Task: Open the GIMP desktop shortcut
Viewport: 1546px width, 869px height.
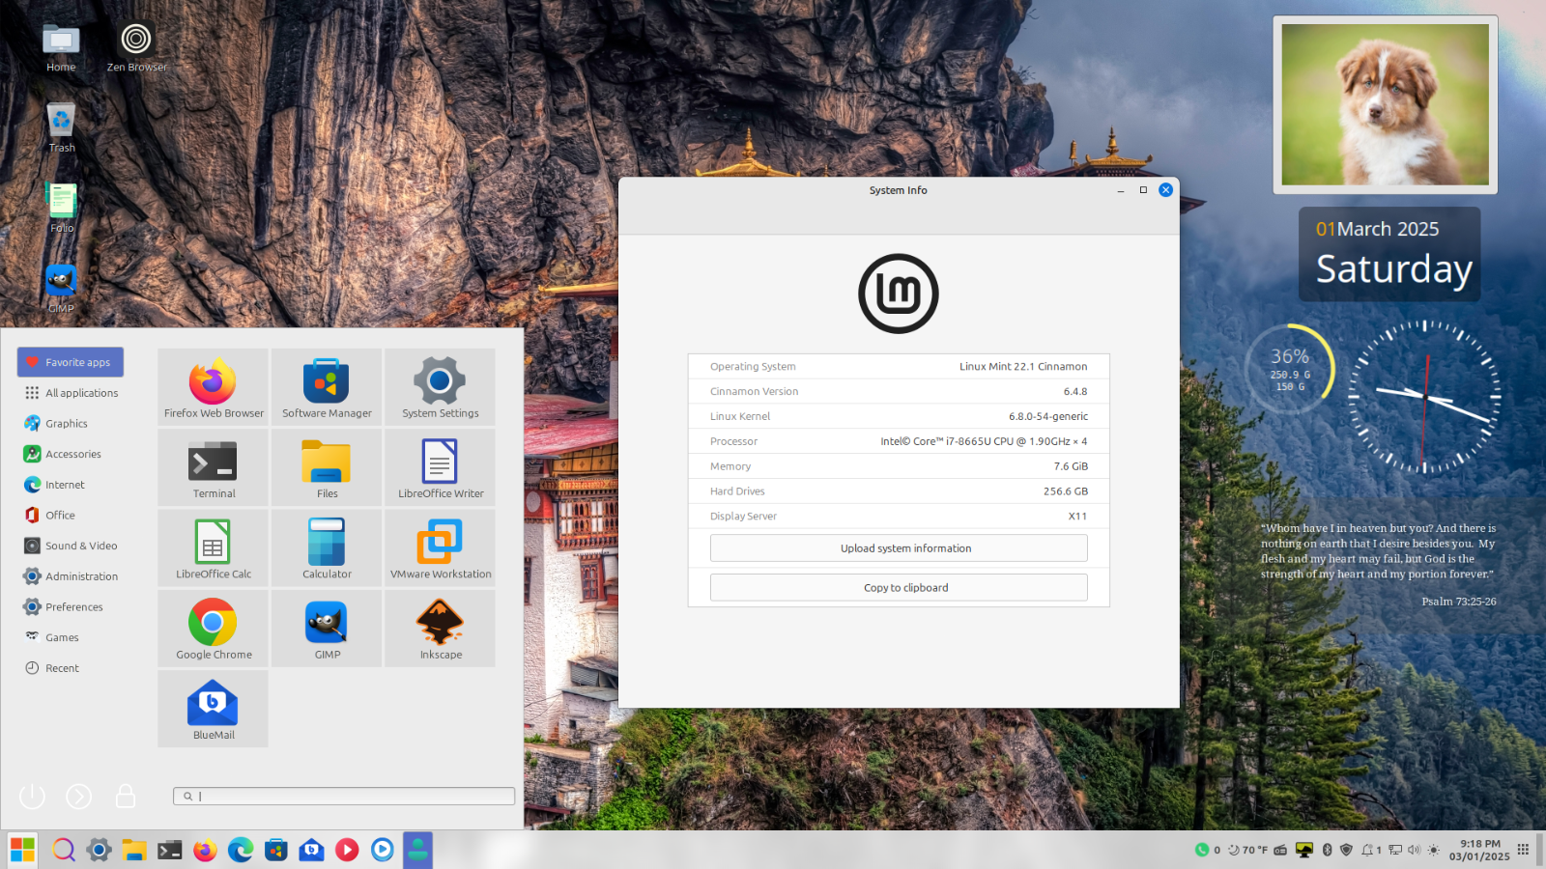Action: [61, 289]
